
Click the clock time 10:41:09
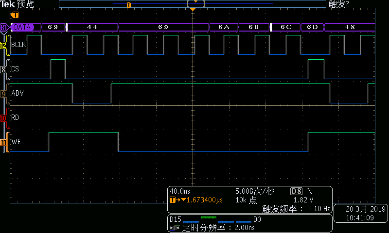(360, 218)
